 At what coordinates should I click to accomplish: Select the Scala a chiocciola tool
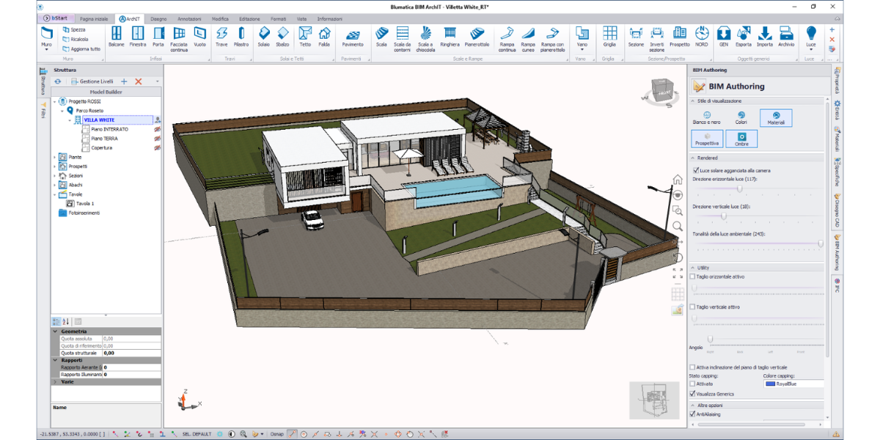pos(425,37)
